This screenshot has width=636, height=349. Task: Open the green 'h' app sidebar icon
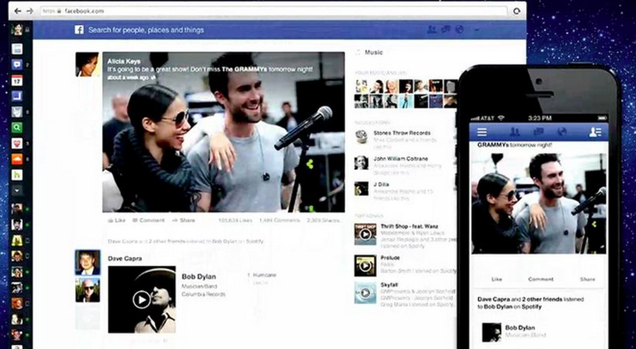click(x=17, y=175)
